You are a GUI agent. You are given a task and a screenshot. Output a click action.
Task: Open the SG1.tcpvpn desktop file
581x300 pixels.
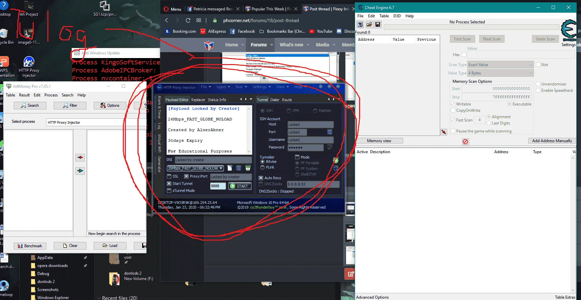click(105, 9)
